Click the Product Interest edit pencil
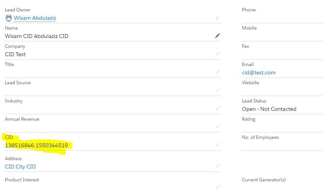 pyautogui.click(x=218, y=187)
